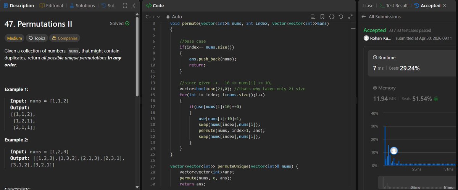This screenshot has width=458, height=190.
Task: Click the Solutions flask icon
Action: coord(72,6)
